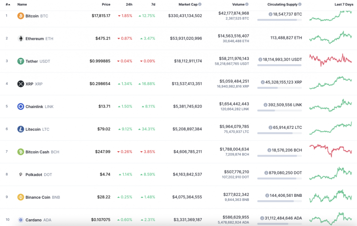The image size is (357, 226).
Task: Click info icon beside Polkadot circulating supply
Action: tap(266, 173)
